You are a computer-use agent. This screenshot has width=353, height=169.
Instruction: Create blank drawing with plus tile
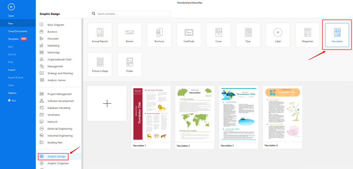pos(107,103)
